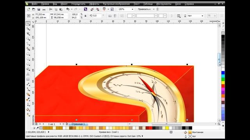Open the Файл menu

tap(34, 4)
